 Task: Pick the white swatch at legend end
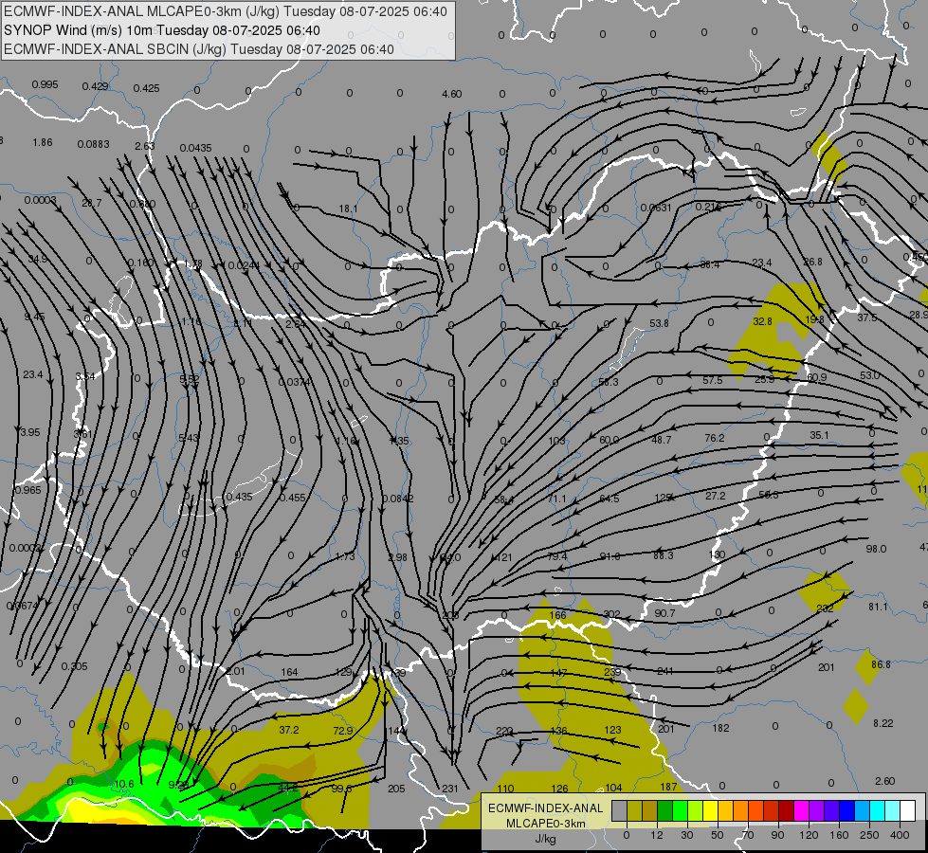(907, 811)
